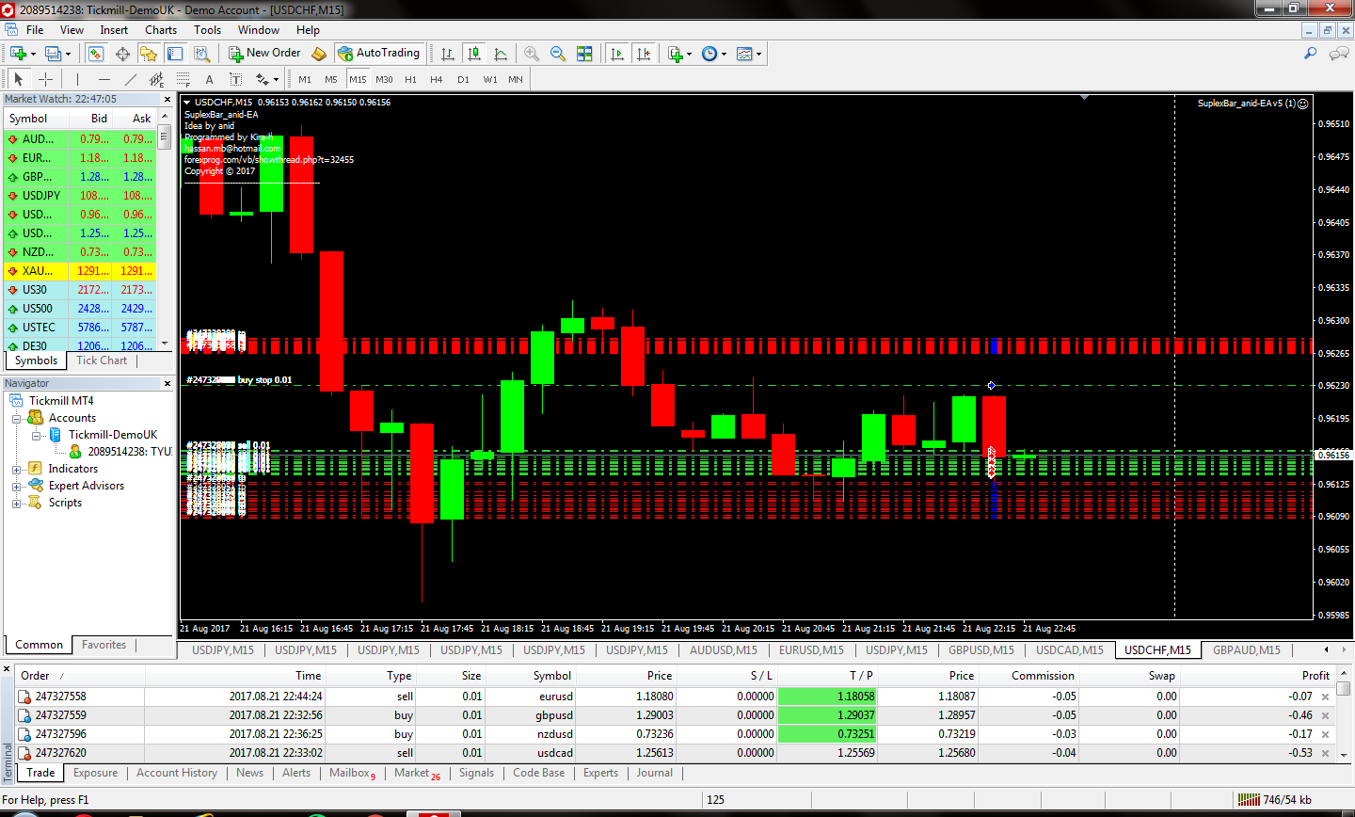Click the Tile Windows icon
This screenshot has width=1355, height=817.
click(584, 54)
